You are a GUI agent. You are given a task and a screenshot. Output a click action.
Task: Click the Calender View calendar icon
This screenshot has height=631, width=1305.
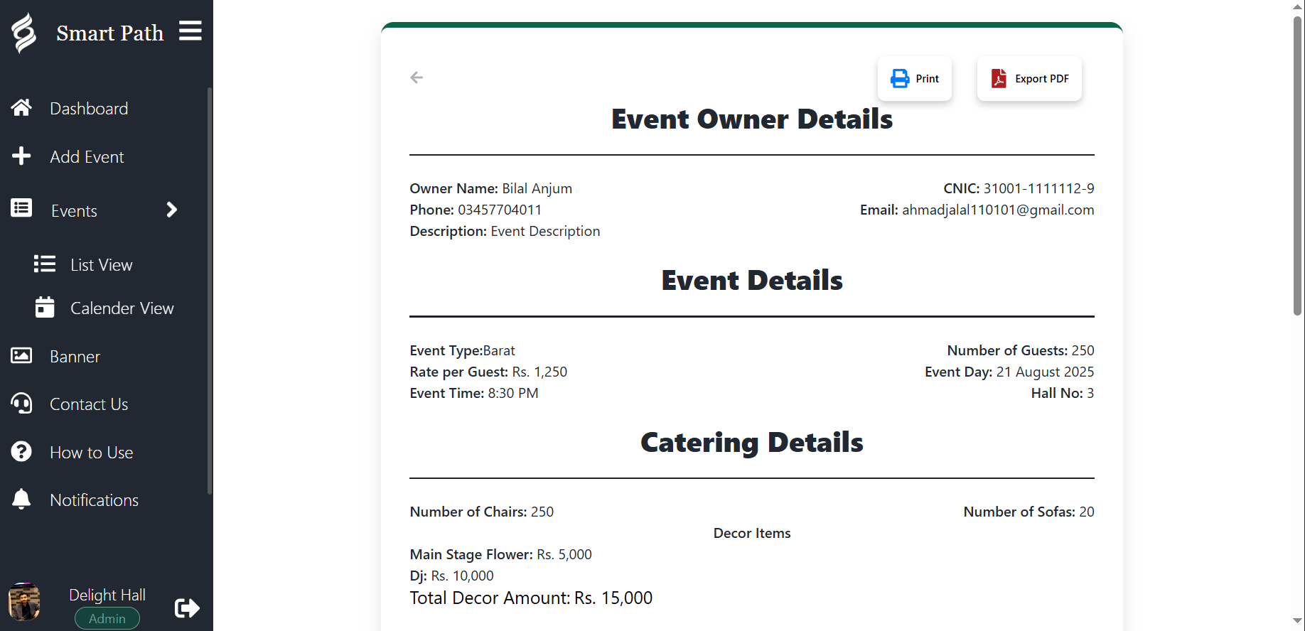coord(45,308)
